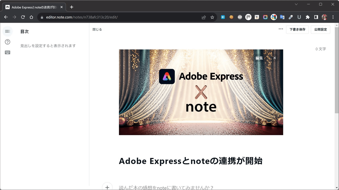Open the three-dot more options menu
The width and height of the screenshot is (339, 190).
tap(281, 29)
